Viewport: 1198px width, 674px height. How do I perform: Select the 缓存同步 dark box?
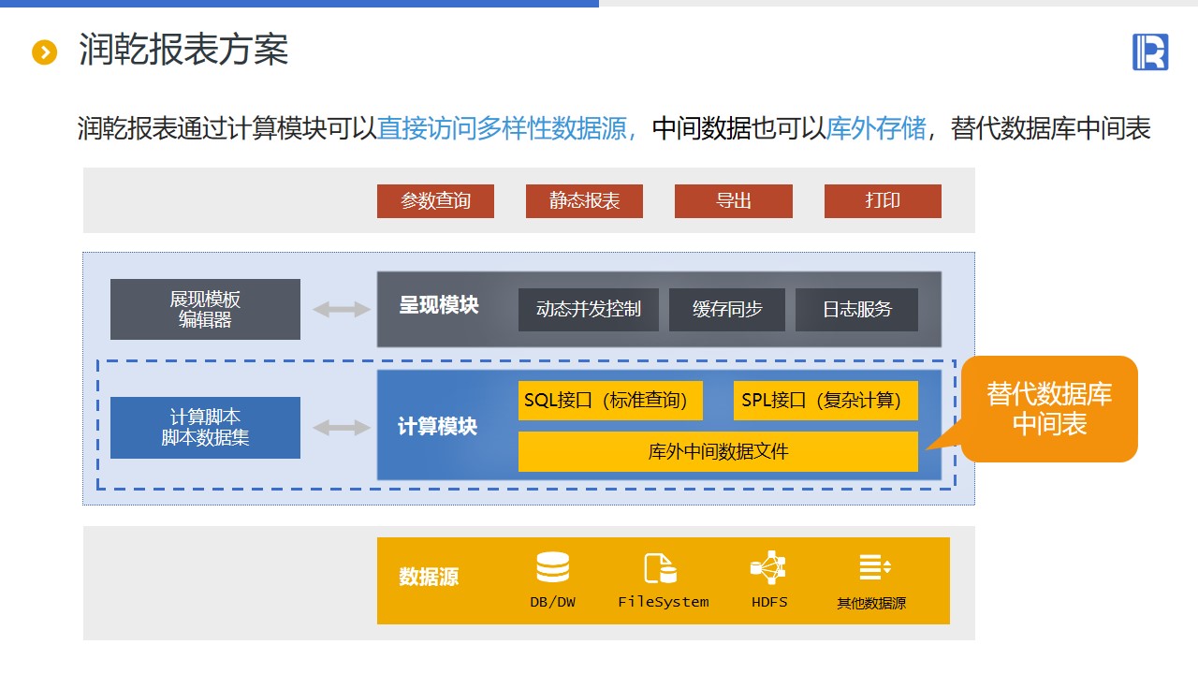[x=727, y=310]
